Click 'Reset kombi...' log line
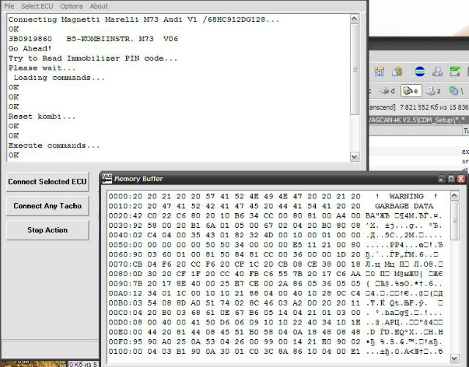The width and height of the screenshot is (469, 367). point(42,116)
